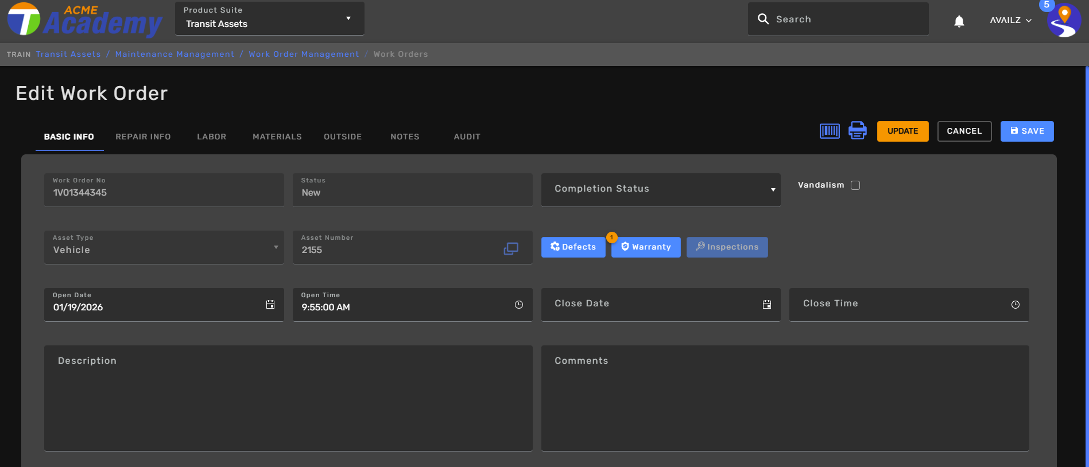Open the notifications bell
Viewport: 1089px width, 467px height.
pyautogui.click(x=959, y=21)
